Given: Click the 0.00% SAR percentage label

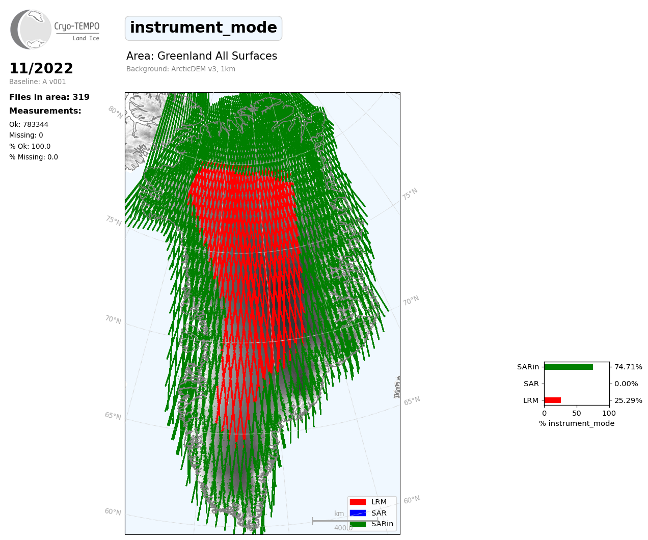Looking at the screenshot, I should 626,384.
